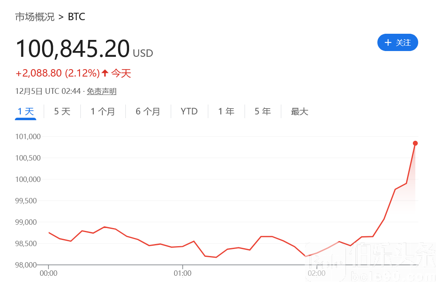
Task: Click the 100,845.20 price value
Action: tap(73, 49)
